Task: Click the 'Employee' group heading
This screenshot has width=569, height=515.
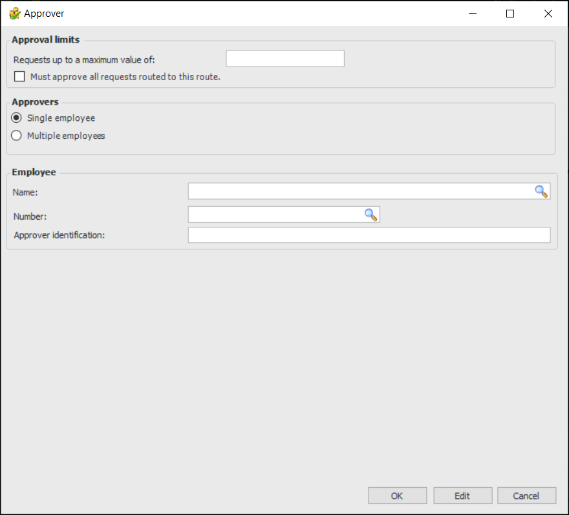Action: click(34, 172)
